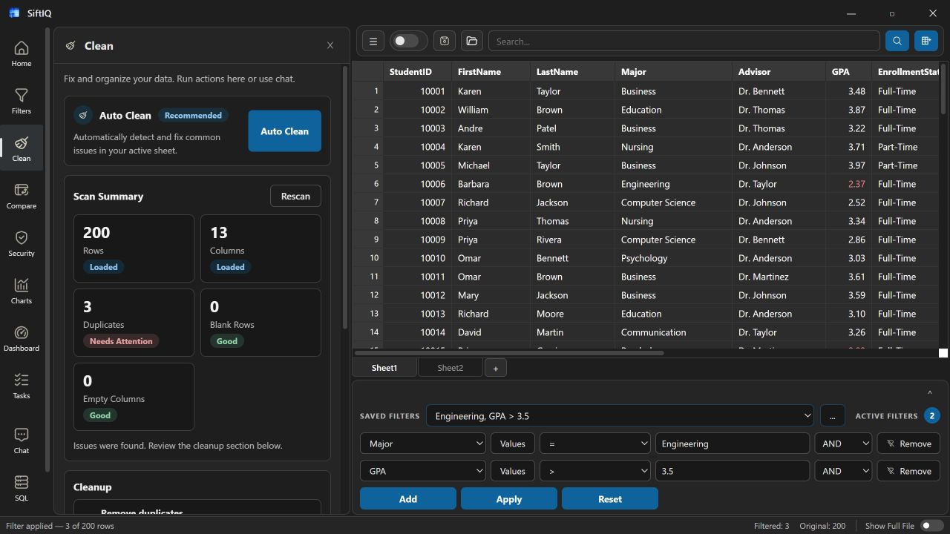Image resolution: width=950 pixels, height=534 pixels.
Task: Click the Active Filters count badge
Action: [x=932, y=415]
